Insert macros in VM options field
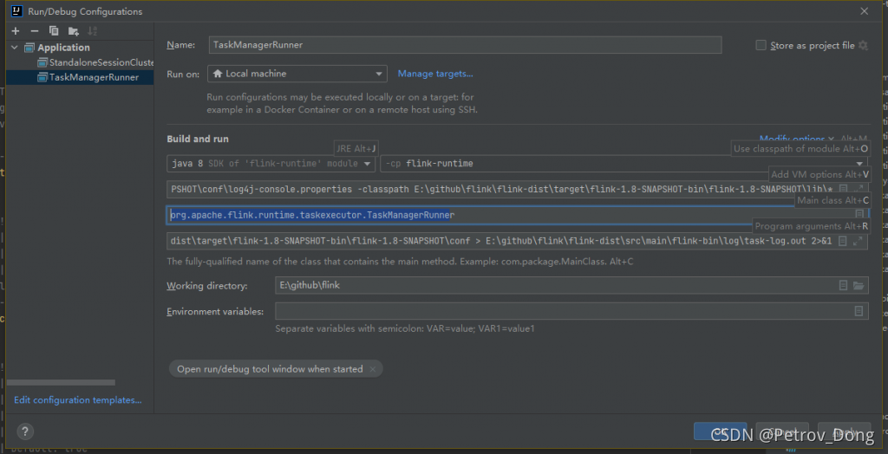The width and height of the screenshot is (888, 454). (x=843, y=189)
